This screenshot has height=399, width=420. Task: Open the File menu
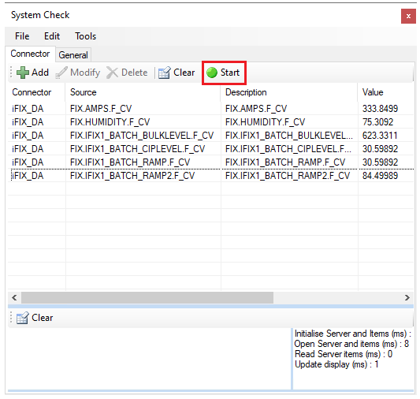pos(22,36)
